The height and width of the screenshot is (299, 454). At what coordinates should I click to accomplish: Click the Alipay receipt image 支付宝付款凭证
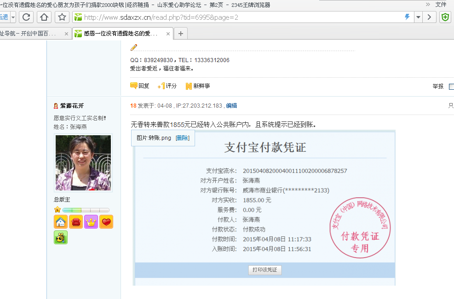coord(264,208)
